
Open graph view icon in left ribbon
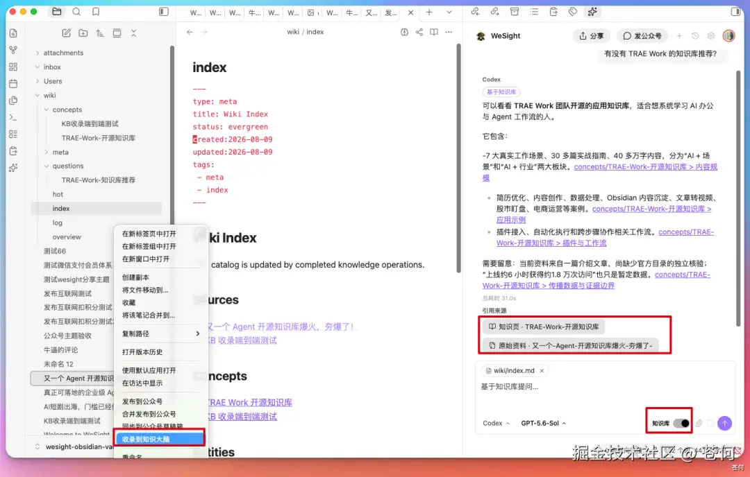click(x=13, y=50)
